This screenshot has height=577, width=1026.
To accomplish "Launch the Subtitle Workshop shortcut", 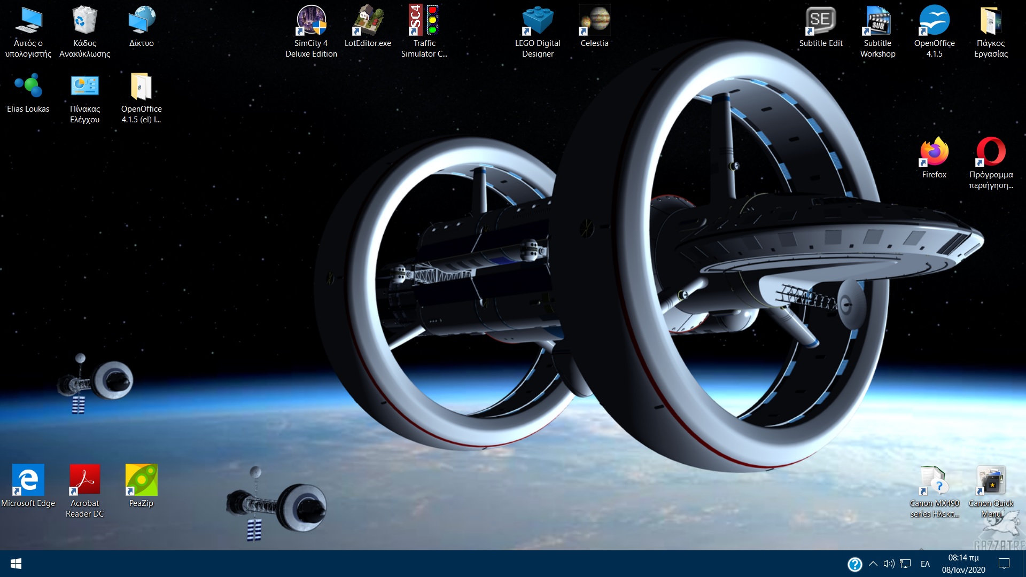I will 877,31.
